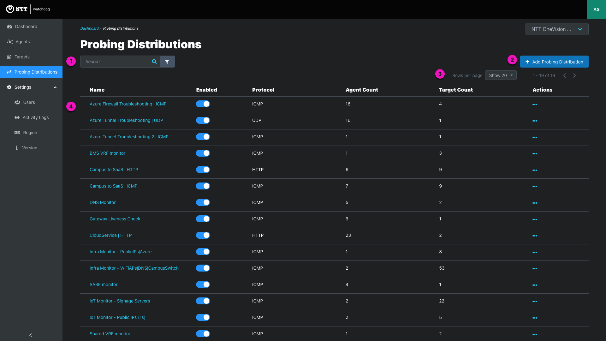Toggle DNS Monitor enabled switch
The image size is (606, 341).
click(203, 202)
